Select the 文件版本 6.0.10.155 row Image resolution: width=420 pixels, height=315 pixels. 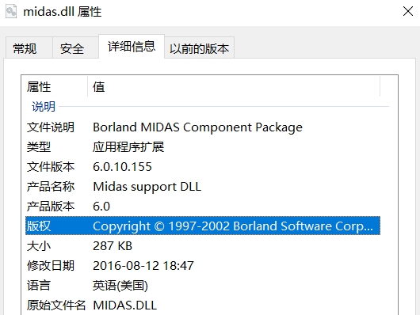(x=203, y=167)
